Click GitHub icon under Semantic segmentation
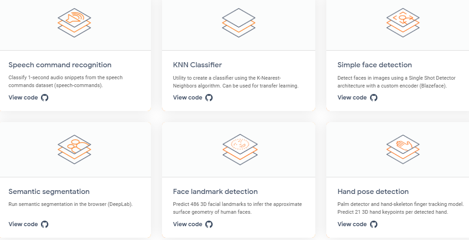469x240 pixels. coord(45,224)
